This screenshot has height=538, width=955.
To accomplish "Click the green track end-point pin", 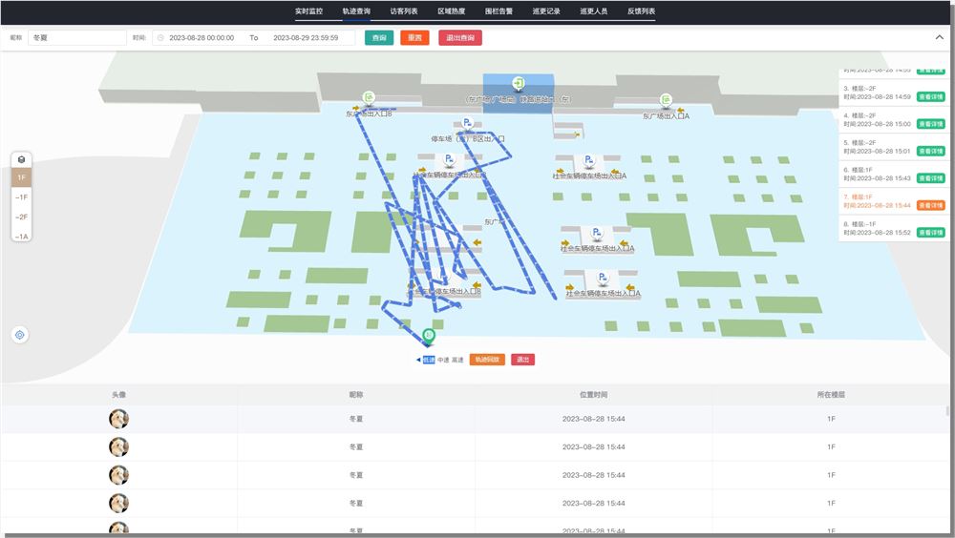I will [429, 336].
